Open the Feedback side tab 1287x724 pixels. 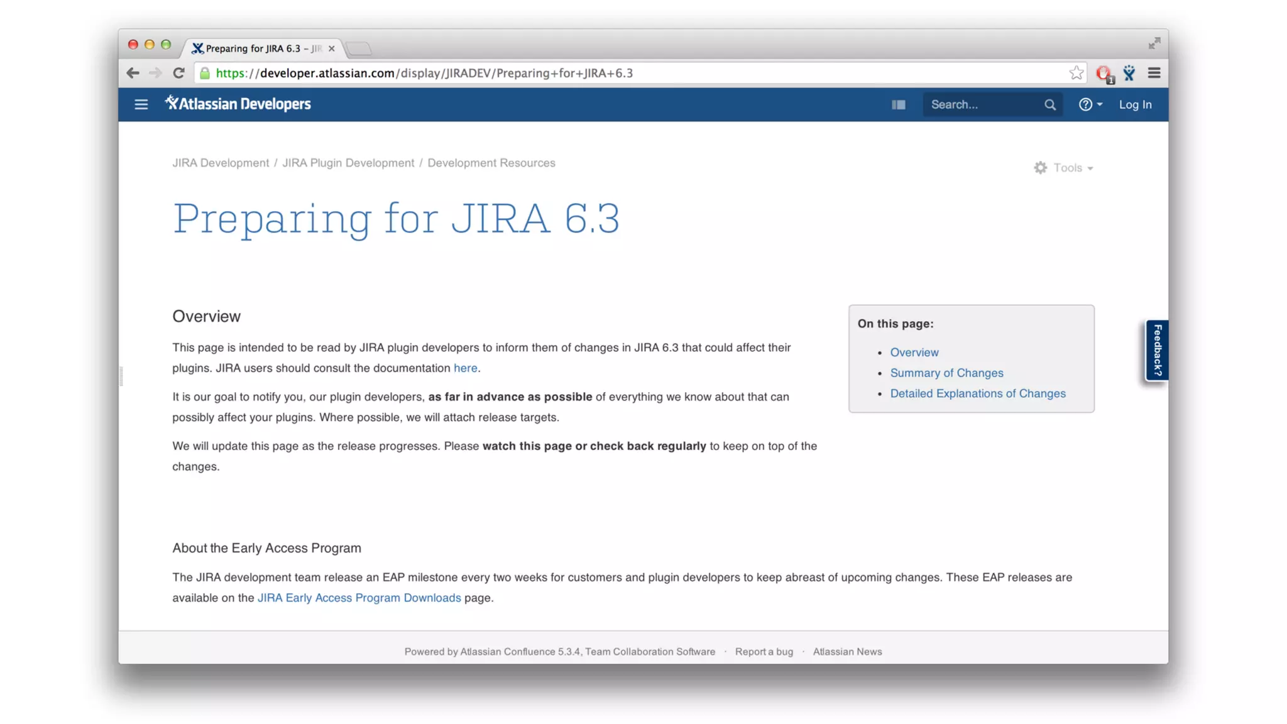point(1157,350)
